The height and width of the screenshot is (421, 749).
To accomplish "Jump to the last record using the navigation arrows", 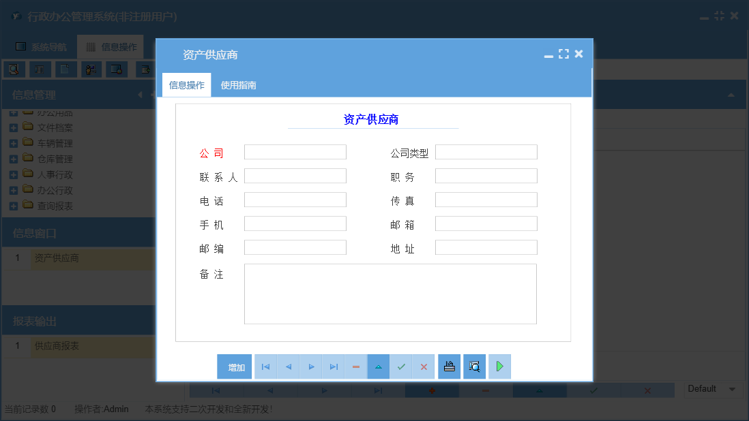I will point(333,367).
